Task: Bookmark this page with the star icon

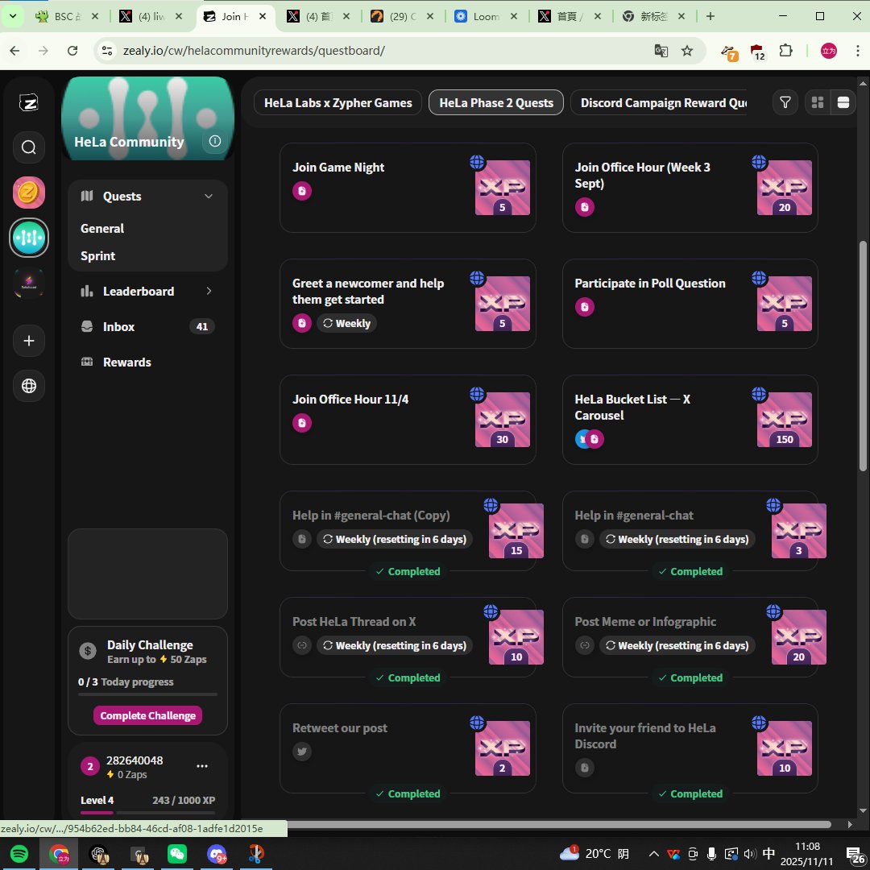Action: (x=687, y=51)
